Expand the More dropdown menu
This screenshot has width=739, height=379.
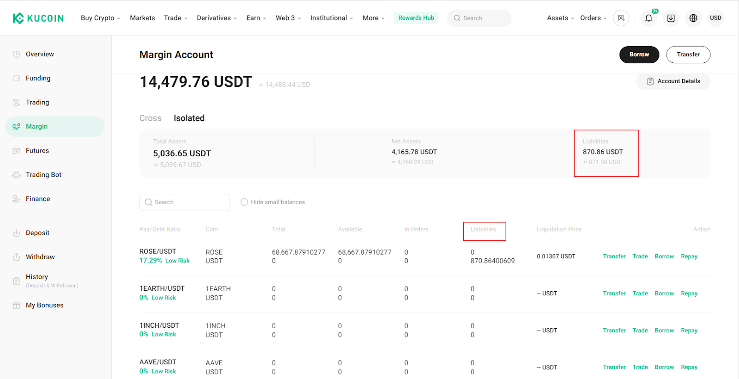click(x=373, y=18)
